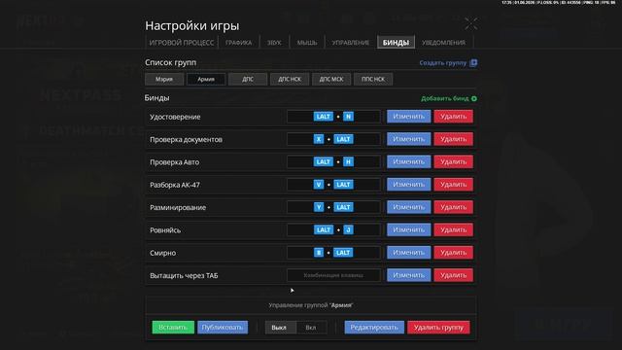Viewport: 622px width, 350px height.
Task: Click key combination field for Разминирование
Action: coord(333,207)
